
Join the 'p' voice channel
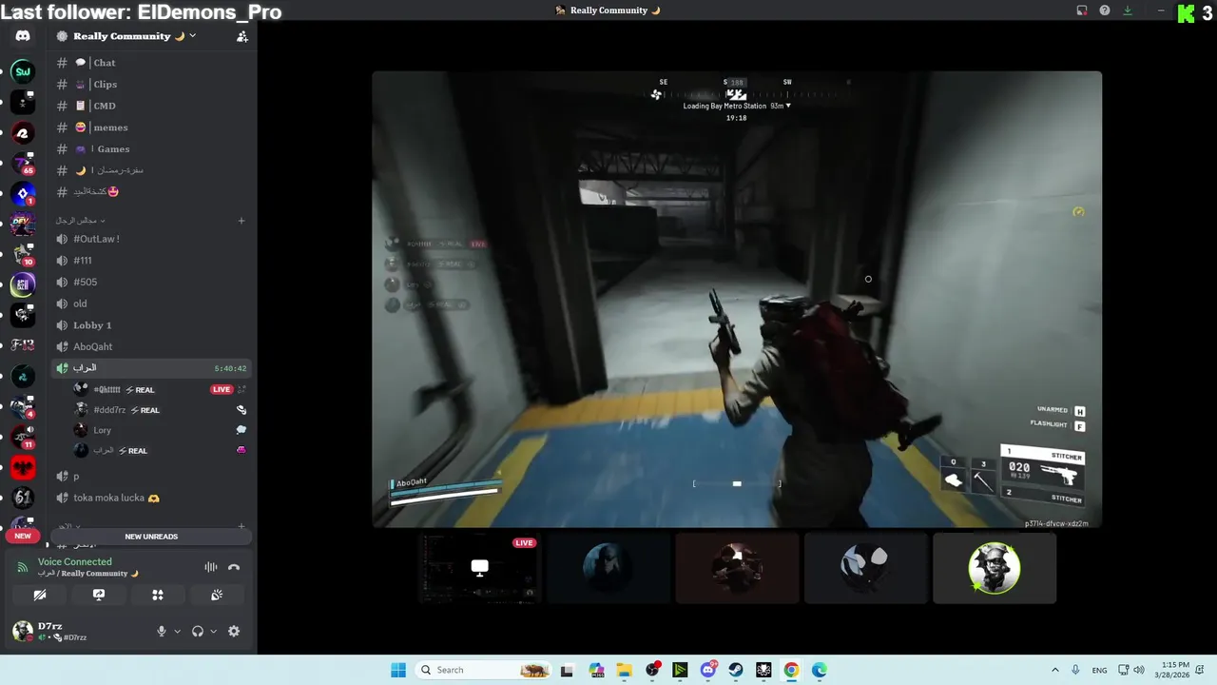pyautogui.click(x=151, y=476)
